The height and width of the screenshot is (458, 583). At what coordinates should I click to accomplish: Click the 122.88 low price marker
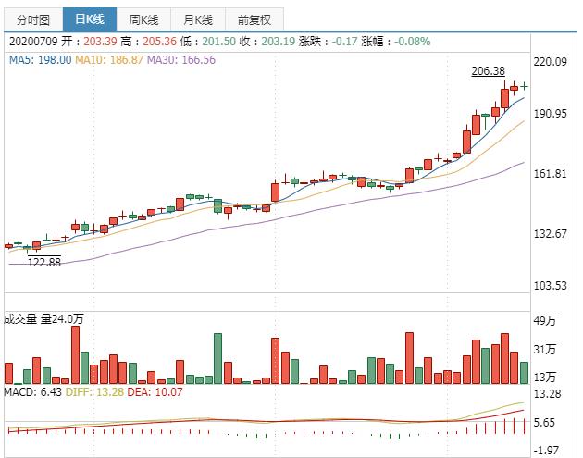tap(44, 262)
